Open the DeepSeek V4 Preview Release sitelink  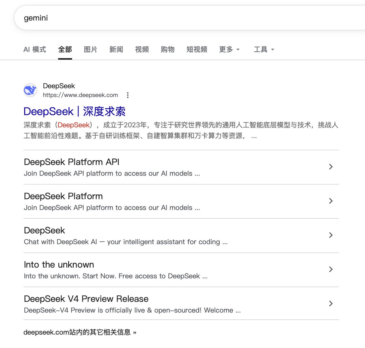coord(86,299)
